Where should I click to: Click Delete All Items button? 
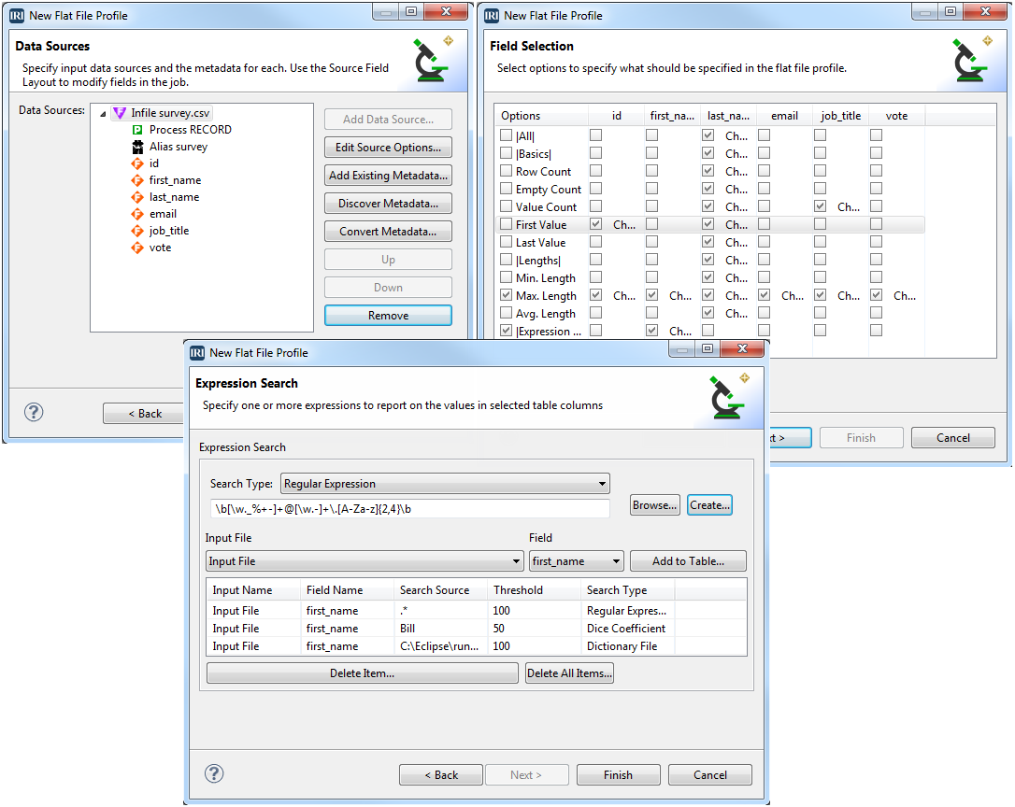pyautogui.click(x=569, y=673)
